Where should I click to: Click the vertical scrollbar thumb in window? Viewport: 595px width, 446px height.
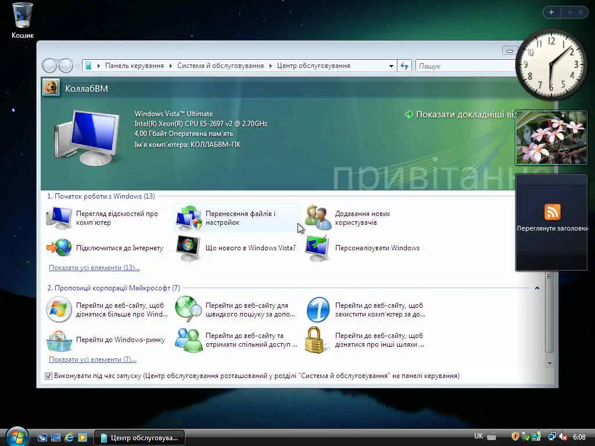point(549,312)
